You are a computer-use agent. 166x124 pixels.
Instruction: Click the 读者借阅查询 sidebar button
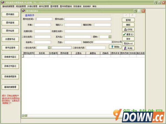click(x=10, y=77)
